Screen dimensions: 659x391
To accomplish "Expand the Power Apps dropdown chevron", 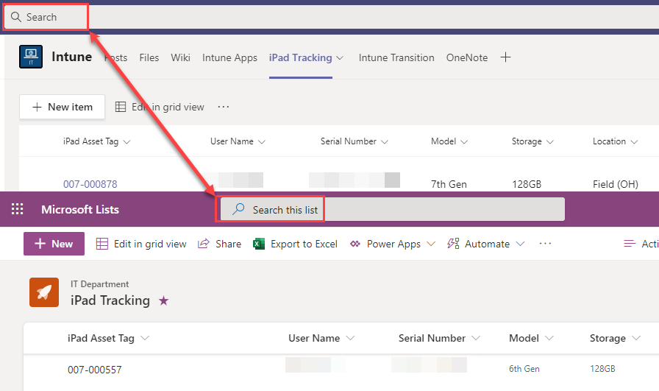I will [x=431, y=244].
